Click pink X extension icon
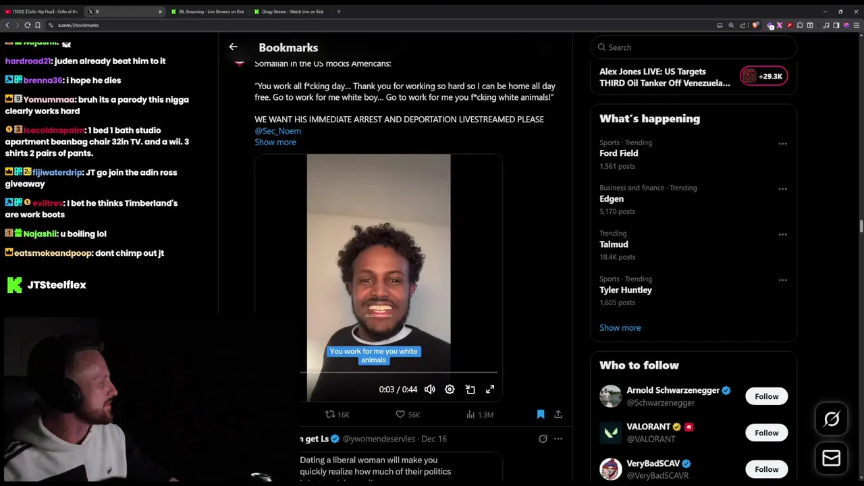 point(780,25)
